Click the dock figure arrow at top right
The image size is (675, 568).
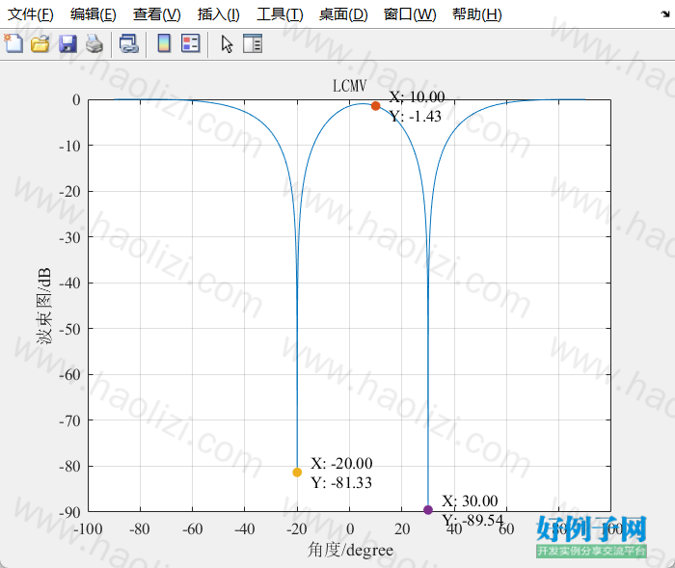coord(665,14)
